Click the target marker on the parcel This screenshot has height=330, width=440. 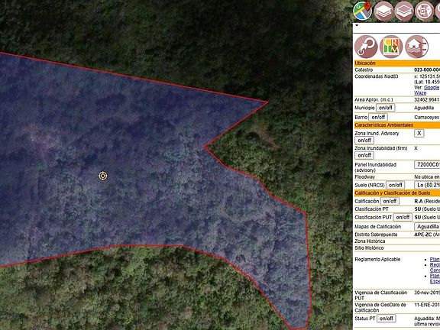point(103,176)
